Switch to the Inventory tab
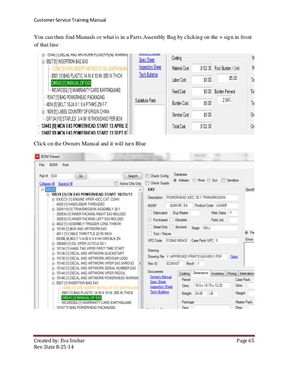288x373 pixels. pyautogui.click(x=218, y=274)
